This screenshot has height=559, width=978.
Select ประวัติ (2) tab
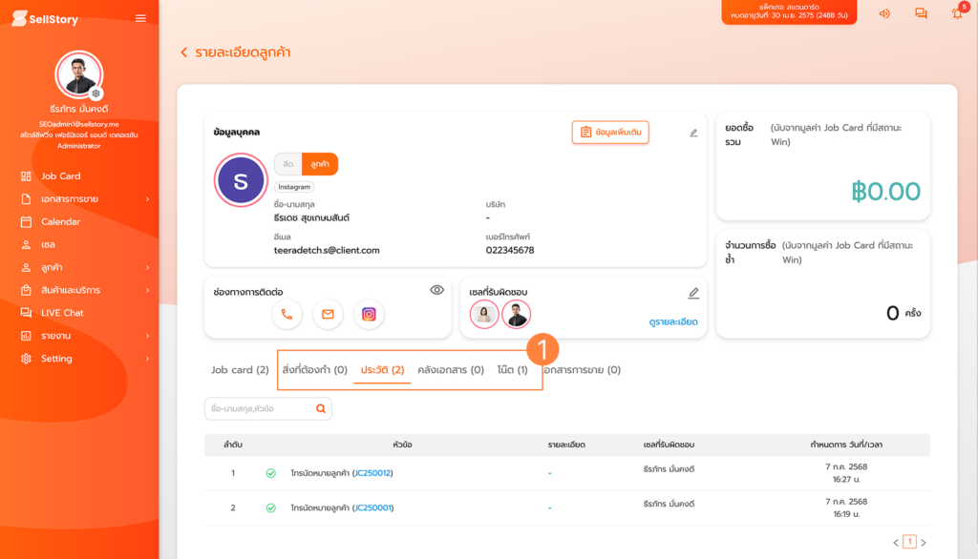click(x=382, y=370)
